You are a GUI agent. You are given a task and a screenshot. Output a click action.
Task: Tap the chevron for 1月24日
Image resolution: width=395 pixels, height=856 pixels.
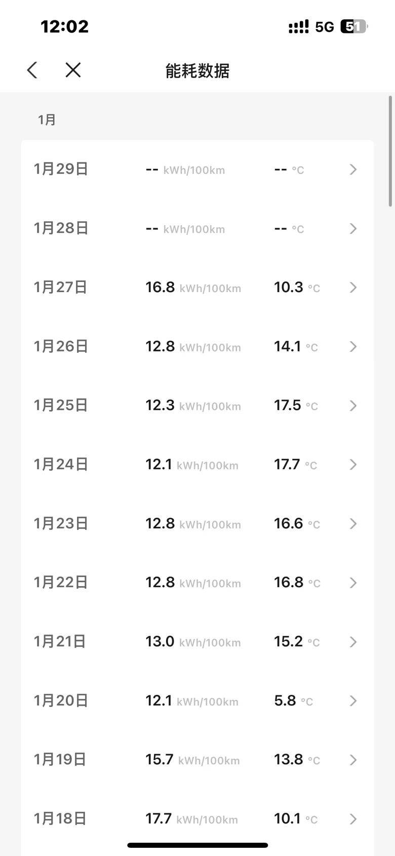click(353, 465)
